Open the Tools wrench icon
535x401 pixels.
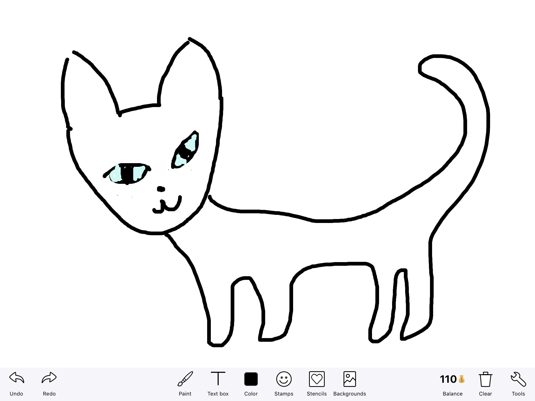click(518, 379)
